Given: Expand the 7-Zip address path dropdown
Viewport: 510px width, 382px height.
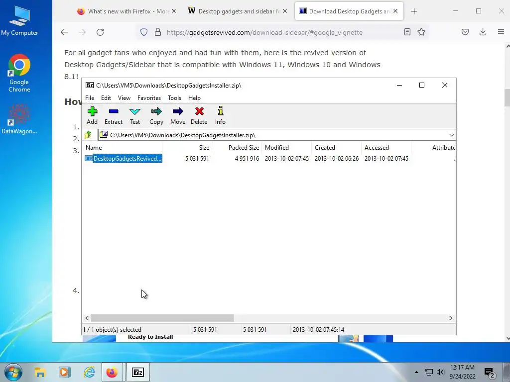Looking at the screenshot, I should [451, 135].
